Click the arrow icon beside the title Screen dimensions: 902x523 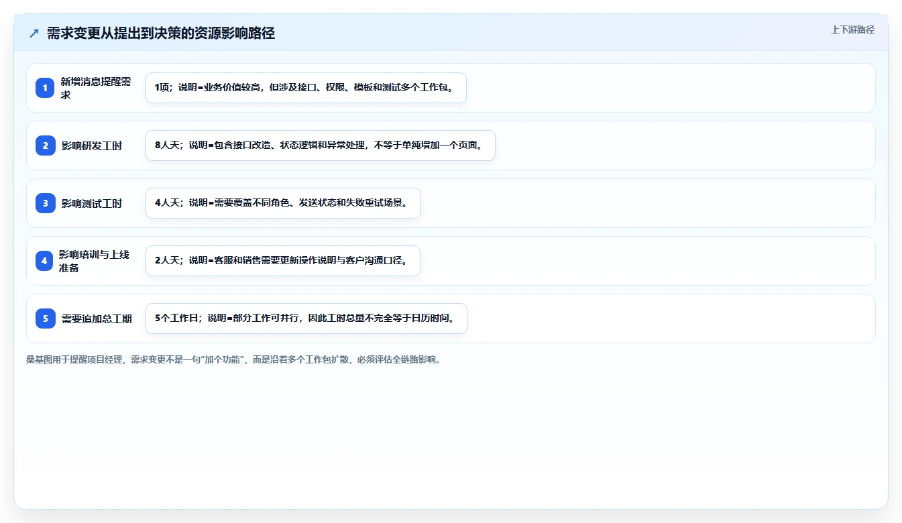pyautogui.click(x=34, y=34)
